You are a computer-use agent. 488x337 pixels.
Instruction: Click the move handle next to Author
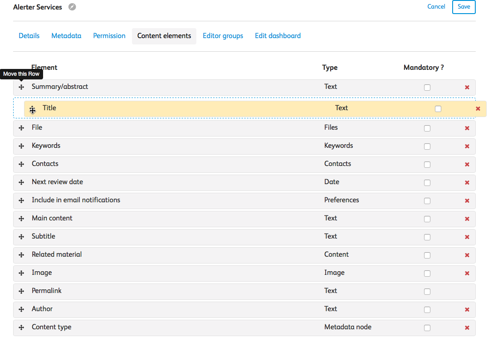pos(21,310)
